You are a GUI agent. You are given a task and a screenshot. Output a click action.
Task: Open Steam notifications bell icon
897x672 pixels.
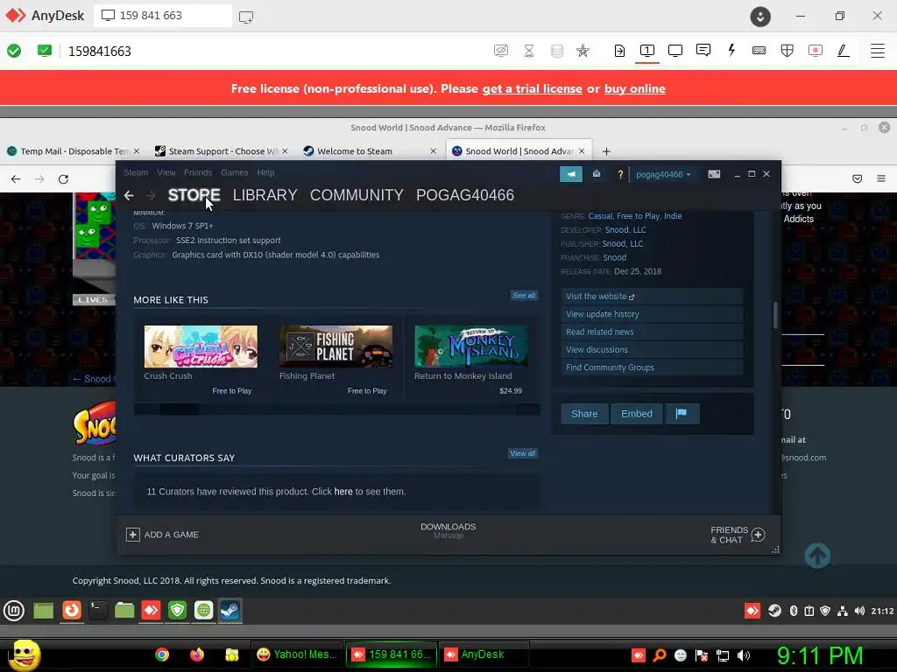(x=596, y=174)
